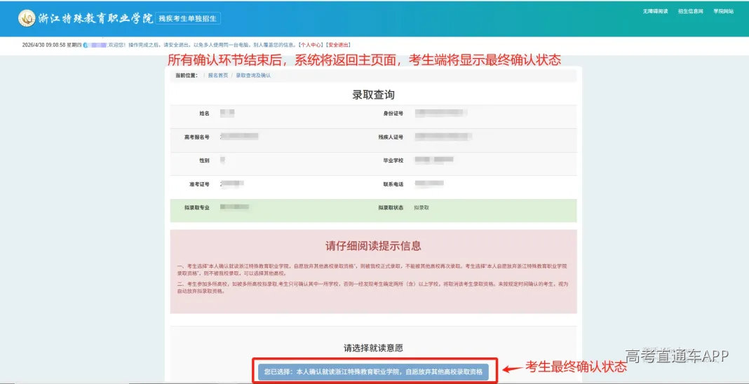The width and height of the screenshot is (749, 384).
Task: Click the 拟录取专业 field label
Action: click(197, 208)
